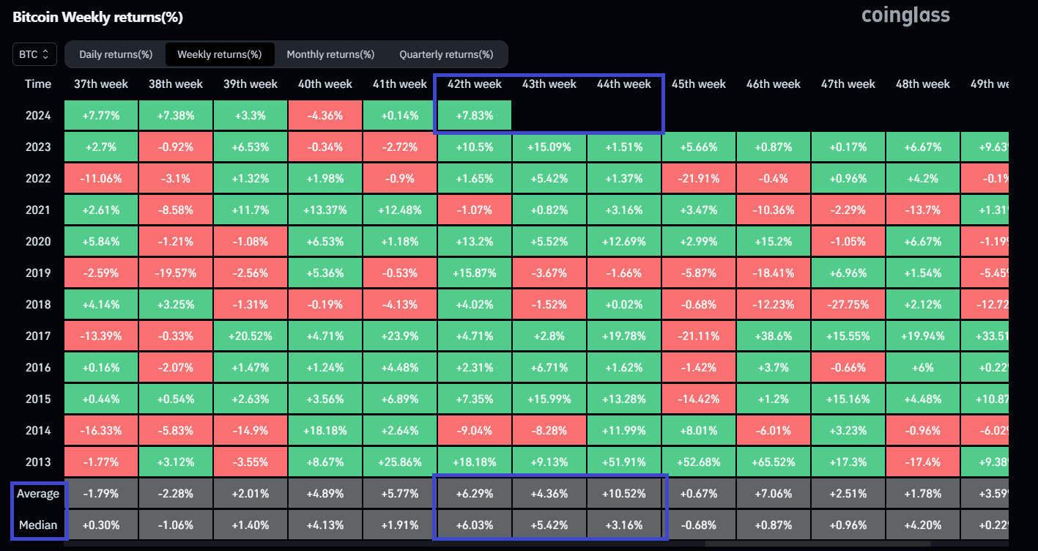
Task: Open the Quarterly returns(%) tab
Action: [x=446, y=54]
